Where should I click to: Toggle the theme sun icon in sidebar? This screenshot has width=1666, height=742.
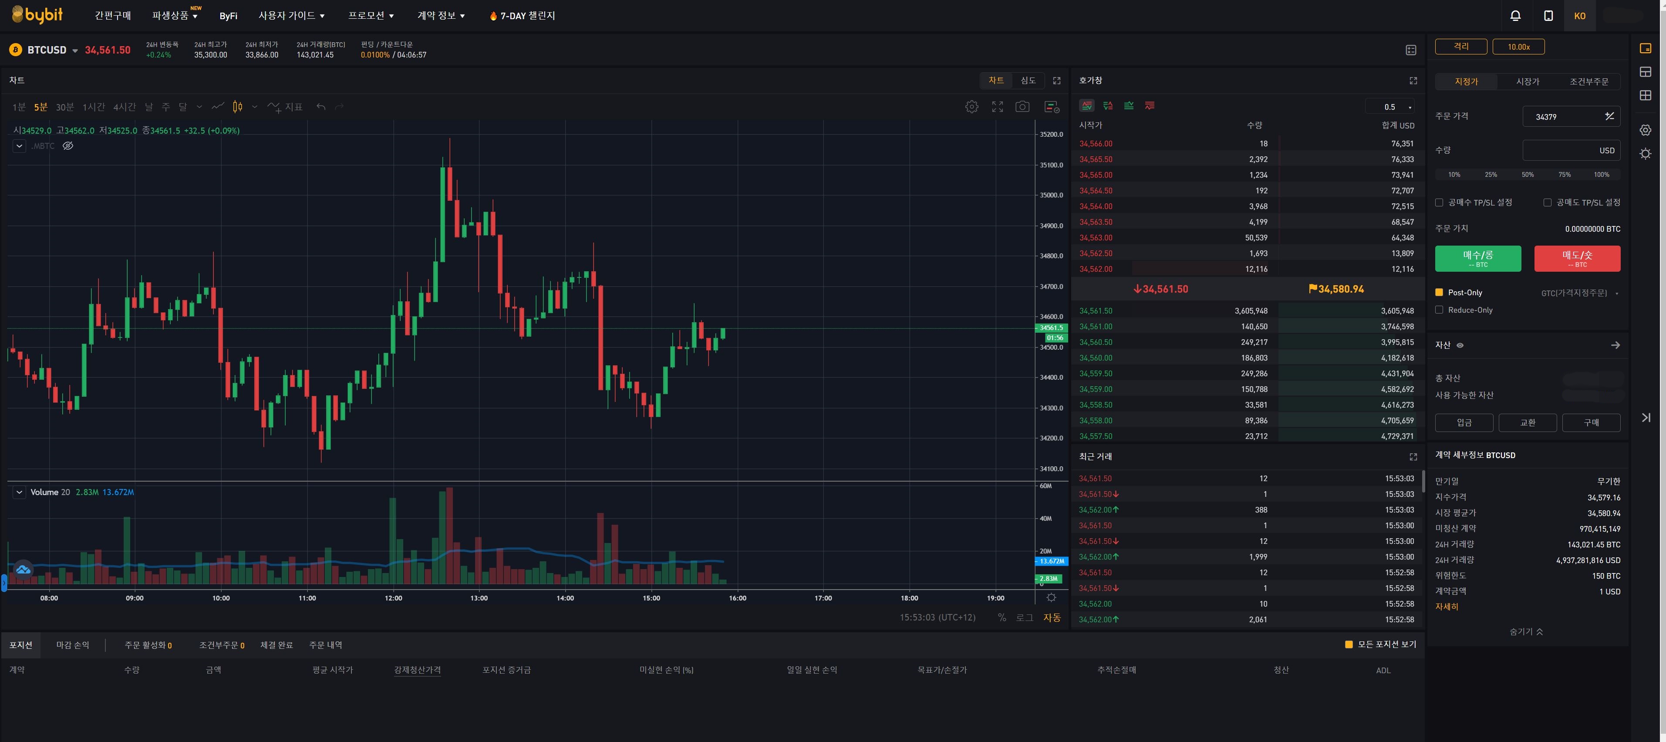[x=1645, y=153]
